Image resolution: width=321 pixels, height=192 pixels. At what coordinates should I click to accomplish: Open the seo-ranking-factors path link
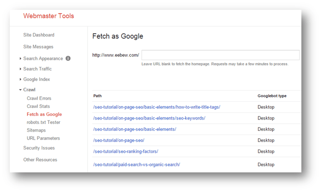pos(126,151)
